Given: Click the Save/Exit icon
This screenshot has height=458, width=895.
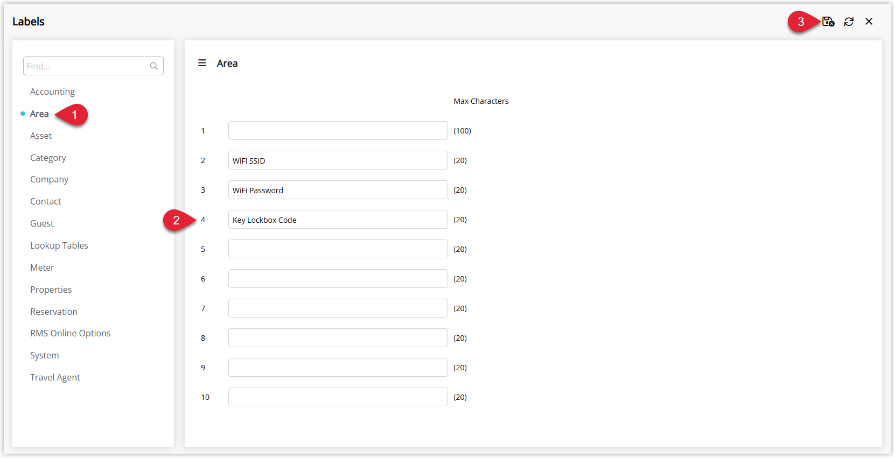Looking at the screenshot, I should [828, 22].
